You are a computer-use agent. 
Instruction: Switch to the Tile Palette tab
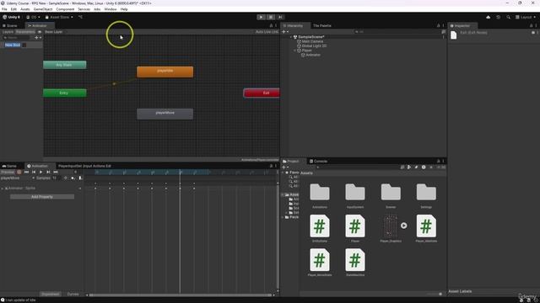point(322,26)
